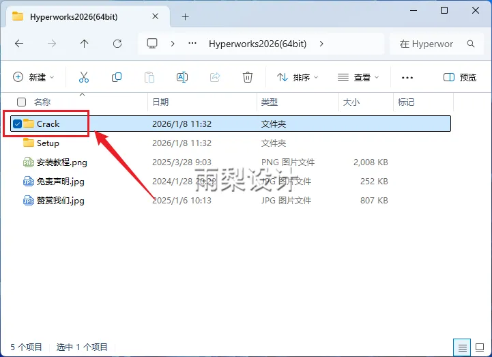Click Hyperworks2026(64bit) in the address bar
This screenshot has width=492, height=357.
[258, 44]
